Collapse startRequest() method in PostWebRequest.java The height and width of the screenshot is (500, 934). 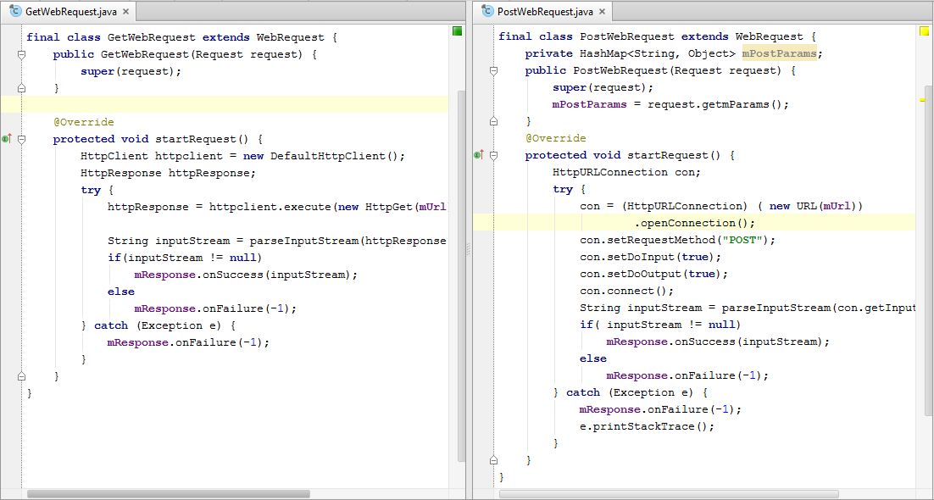493,156
